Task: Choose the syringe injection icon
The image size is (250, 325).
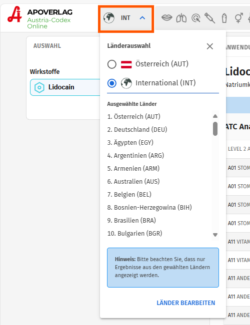Action: pos(209,18)
